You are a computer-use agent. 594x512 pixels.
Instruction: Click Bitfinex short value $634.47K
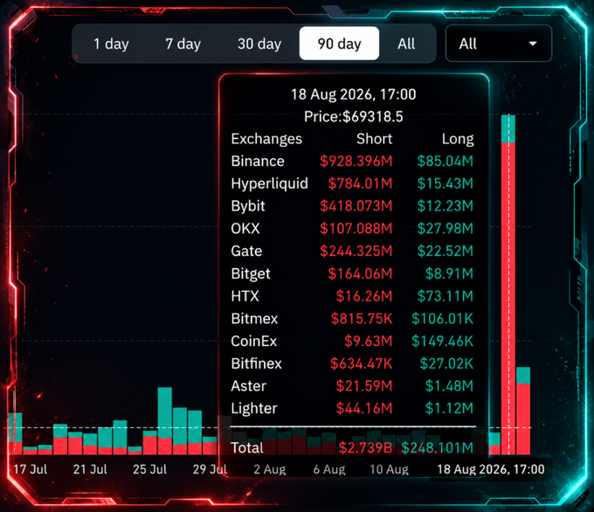361,363
